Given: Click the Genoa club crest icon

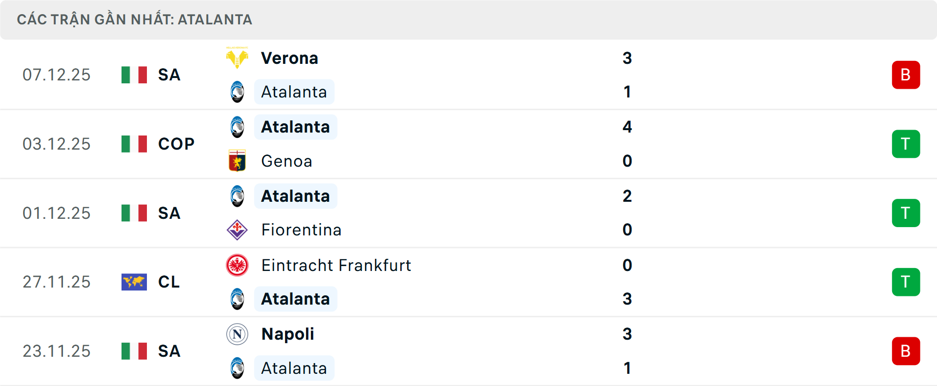Looking at the screenshot, I should point(237,161).
